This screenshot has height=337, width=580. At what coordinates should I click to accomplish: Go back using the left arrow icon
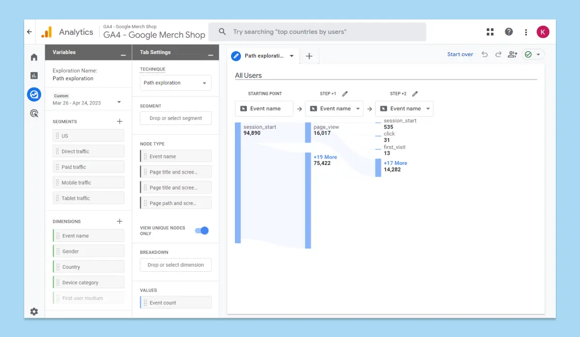point(29,32)
